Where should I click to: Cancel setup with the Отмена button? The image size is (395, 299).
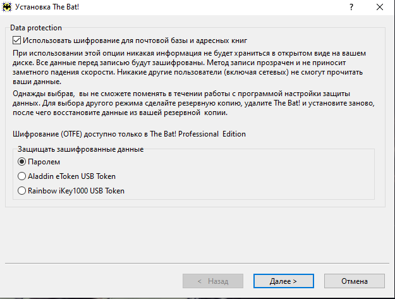(x=354, y=281)
